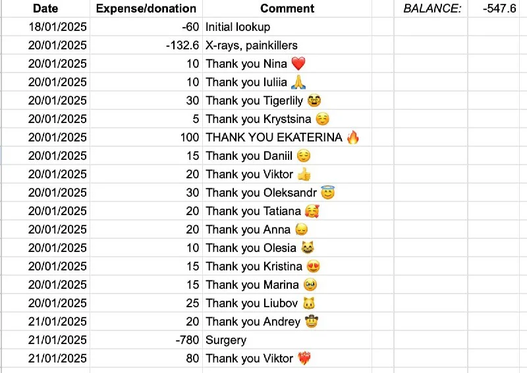Click the heart-eyes emoji after Kristina
The width and height of the screenshot is (527, 373).
click(314, 266)
